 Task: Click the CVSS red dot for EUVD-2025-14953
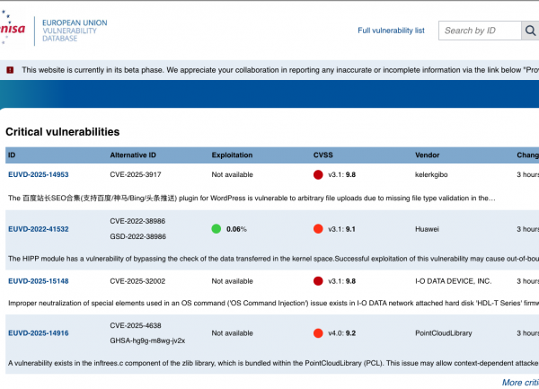[x=318, y=174]
